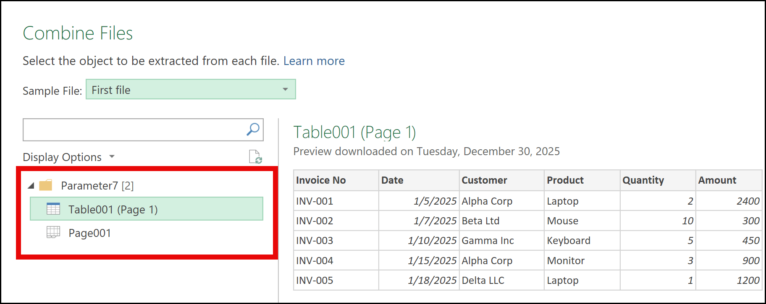Viewport: 766px width, 304px height.
Task: Select Table001 (Page 1) in navigator
Action: 113,209
